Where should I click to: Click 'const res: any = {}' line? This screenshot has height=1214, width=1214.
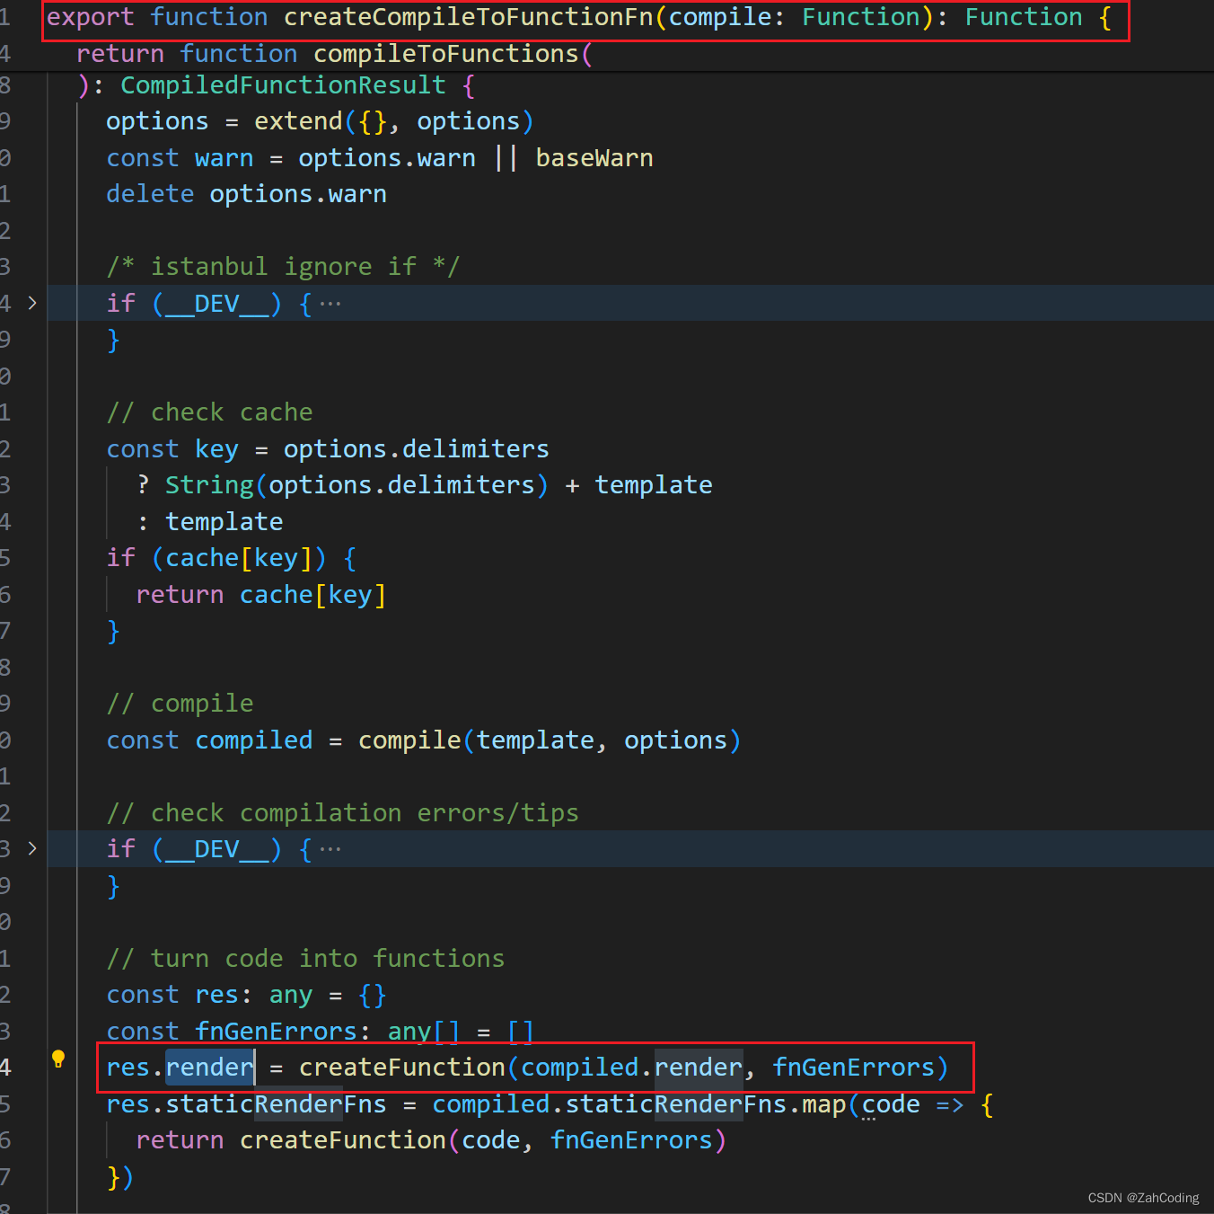click(246, 996)
